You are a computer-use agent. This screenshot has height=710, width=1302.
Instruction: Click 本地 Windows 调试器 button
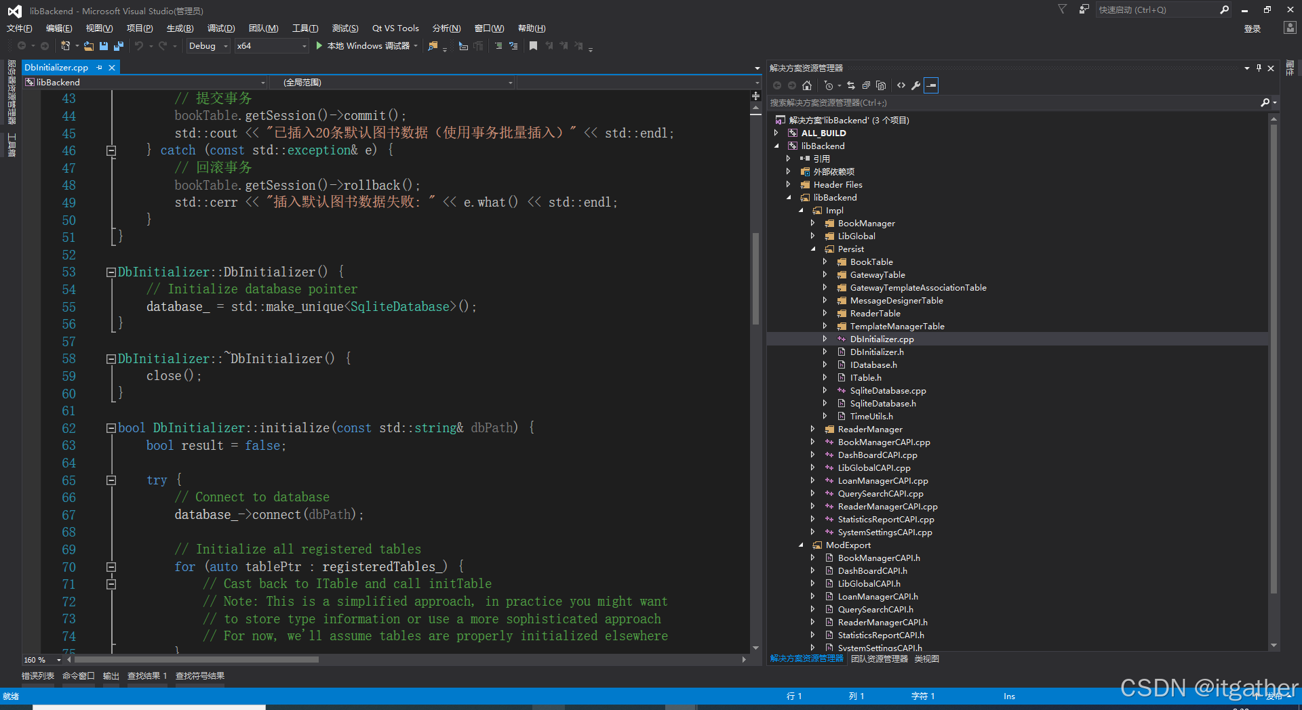point(368,46)
